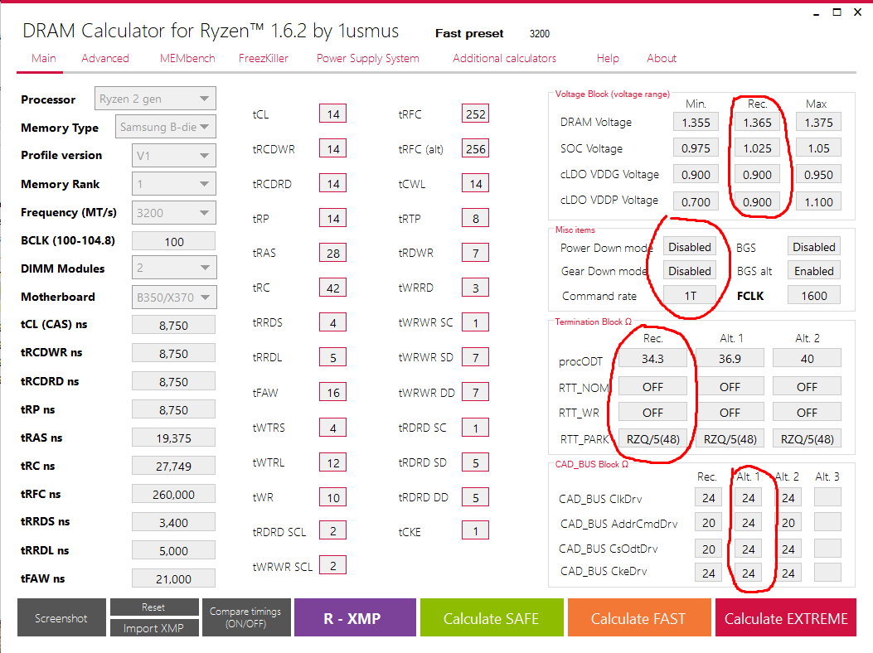Viewport: 873px width, 653px height.
Task: Close the DRAM Calculator window
Action: (858, 12)
